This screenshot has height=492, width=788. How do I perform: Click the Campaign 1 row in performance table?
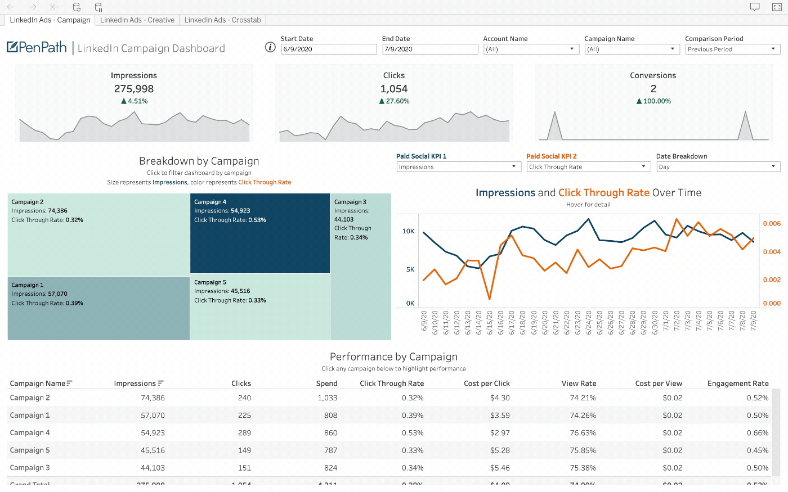(x=389, y=415)
